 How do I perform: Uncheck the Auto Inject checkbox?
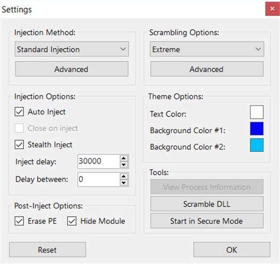(19, 112)
